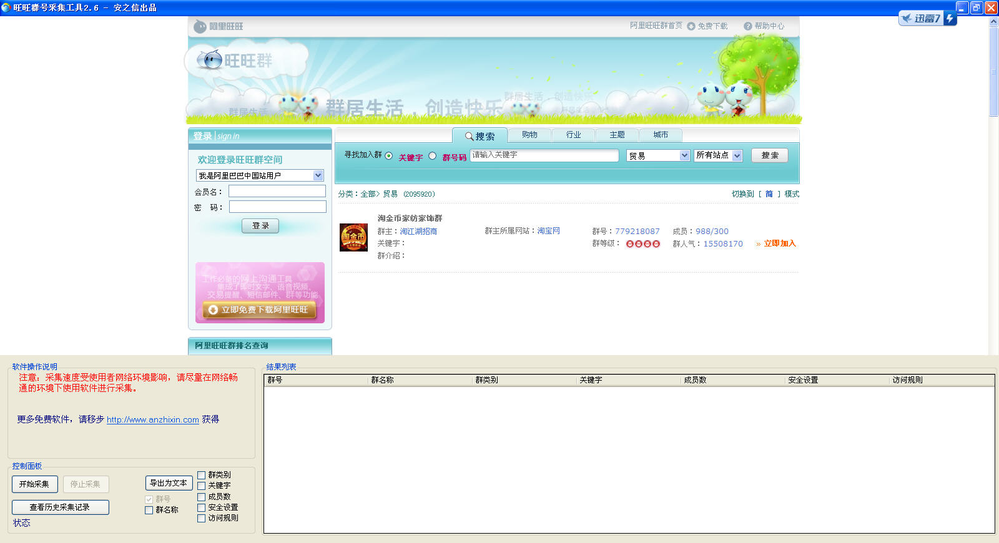Click the 密码 input field
This screenshot has width=999, height=543.
coord(277,207)
